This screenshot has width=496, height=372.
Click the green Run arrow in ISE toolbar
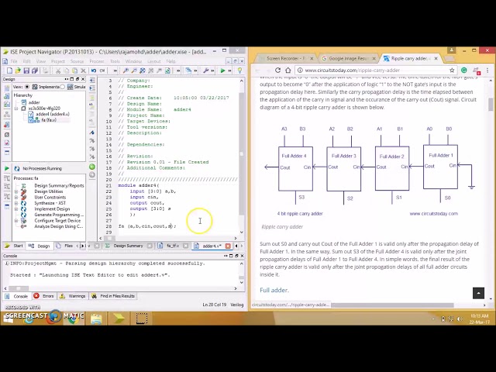[222, 71]
